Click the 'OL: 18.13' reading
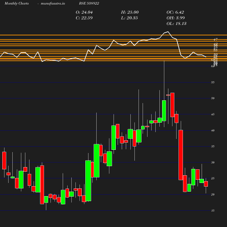Screen dimensions: 227x227 point(177,24)
